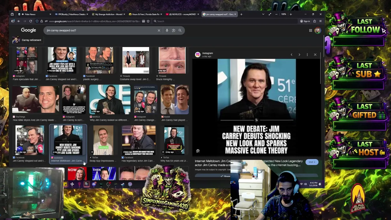Bookmark this page with the star

(148, 21)
